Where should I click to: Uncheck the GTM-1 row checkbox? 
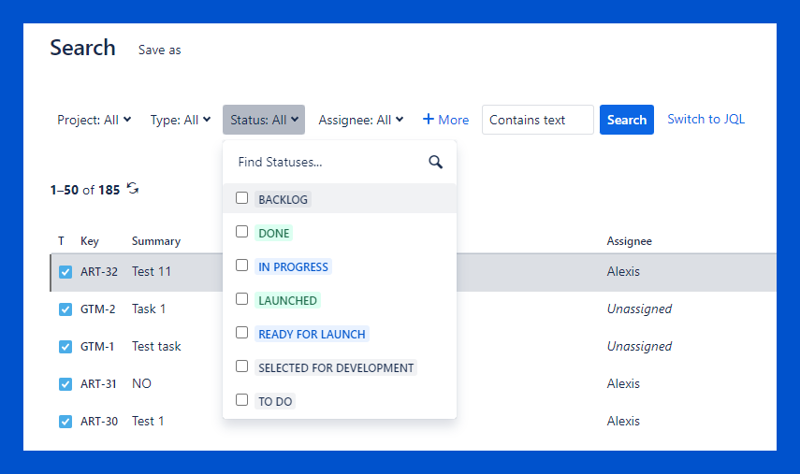point(65,347)
